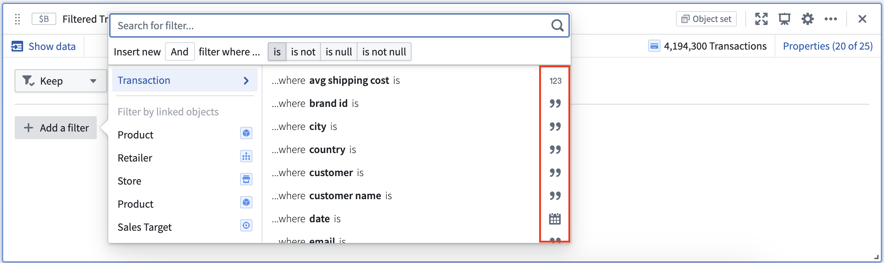
Task: Select the "is" condition toggle
Action: click(x=277, y=52)
